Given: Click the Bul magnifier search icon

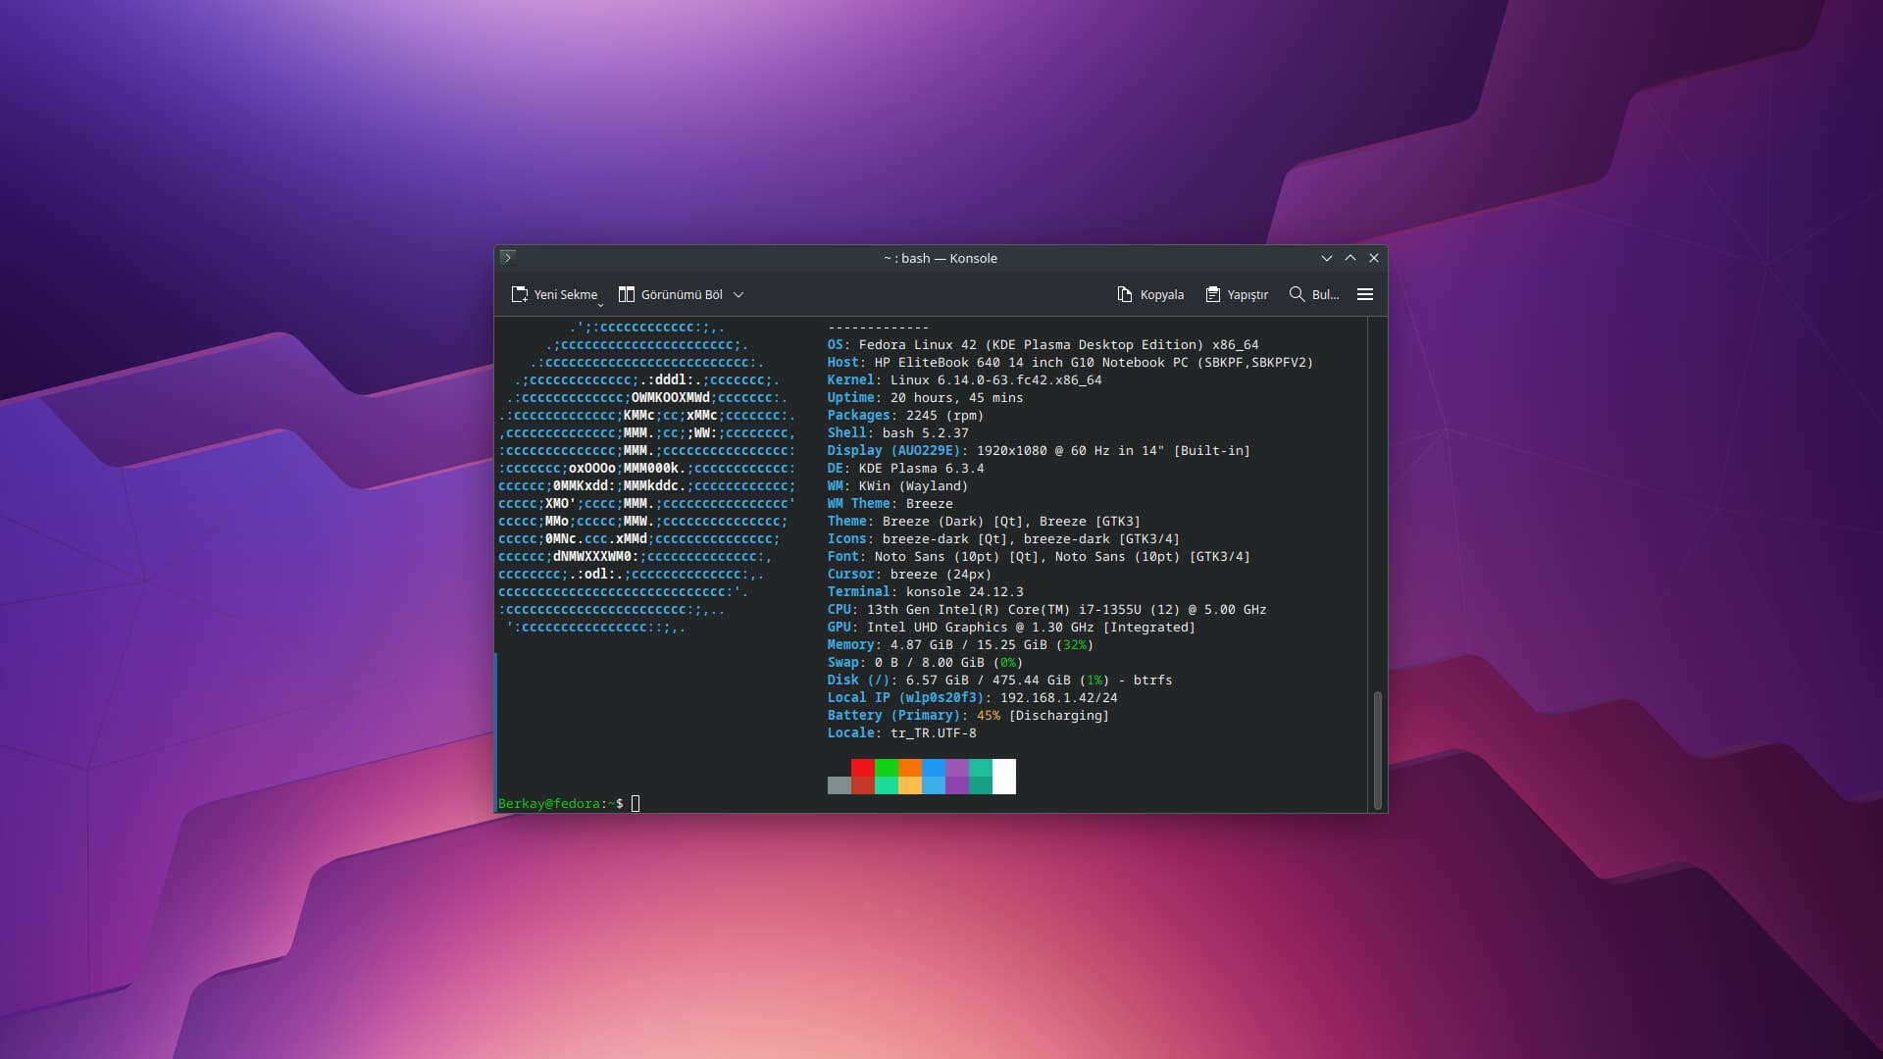Looking at the screenshot, I should [1297, 294].
